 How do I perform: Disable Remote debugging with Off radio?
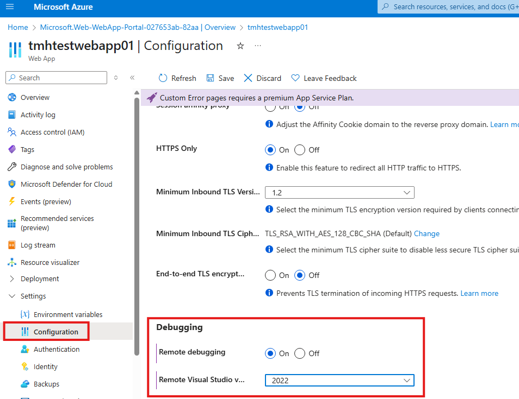(300, 353)
